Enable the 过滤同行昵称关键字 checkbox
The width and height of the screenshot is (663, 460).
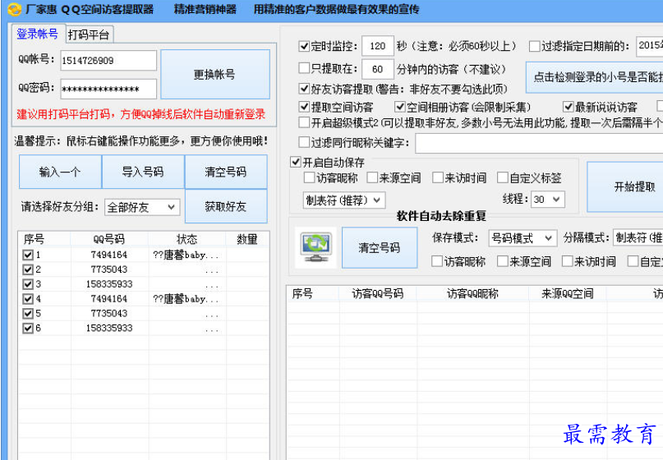pyautogui.click(x=304, y=142)
